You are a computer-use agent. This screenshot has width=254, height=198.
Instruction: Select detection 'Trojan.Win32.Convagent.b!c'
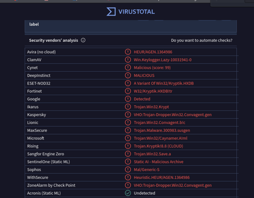(160, 123)
